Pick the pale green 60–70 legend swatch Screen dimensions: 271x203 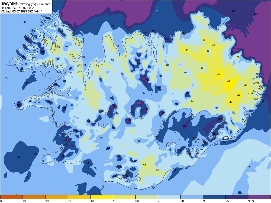pos(147,197)
